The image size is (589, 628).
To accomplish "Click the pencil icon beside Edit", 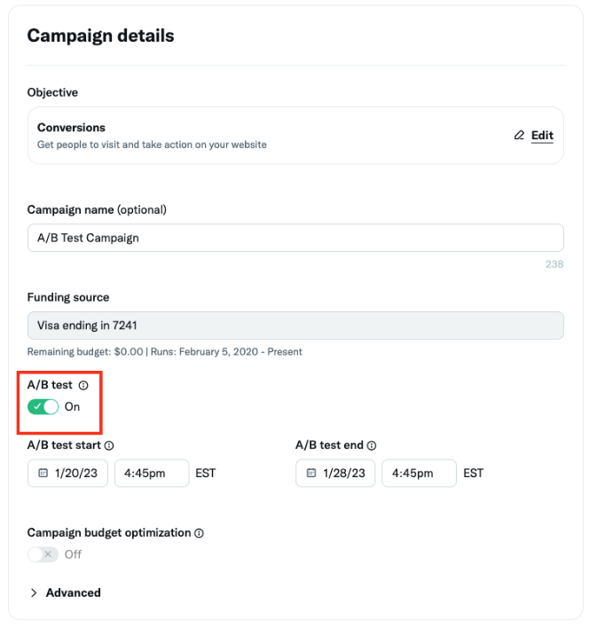I will [519, 136].
